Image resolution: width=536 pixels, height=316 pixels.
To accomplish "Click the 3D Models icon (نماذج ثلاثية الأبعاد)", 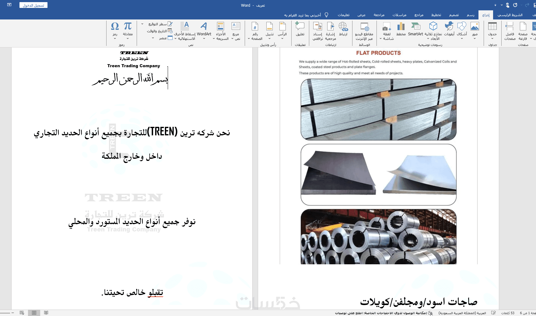I will 433,26.
